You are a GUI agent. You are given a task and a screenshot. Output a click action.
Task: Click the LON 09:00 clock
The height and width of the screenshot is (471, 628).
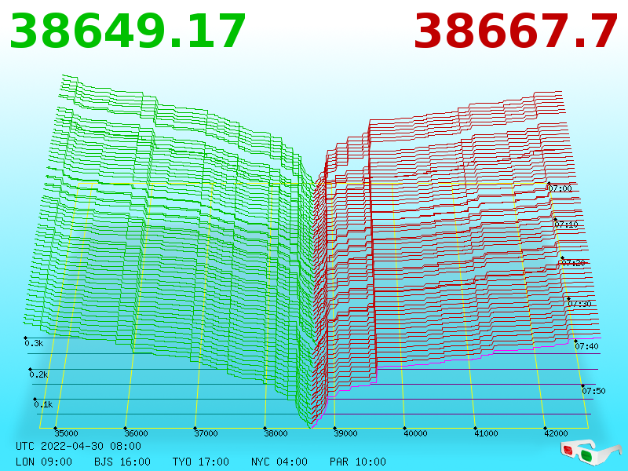click(x=44, y=462)
